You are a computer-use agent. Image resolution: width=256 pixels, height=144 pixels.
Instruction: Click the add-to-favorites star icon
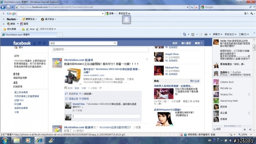(23, 29)
